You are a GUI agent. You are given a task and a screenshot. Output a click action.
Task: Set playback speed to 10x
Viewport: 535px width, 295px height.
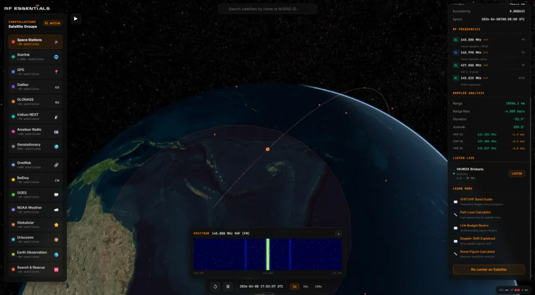[306, 287]
